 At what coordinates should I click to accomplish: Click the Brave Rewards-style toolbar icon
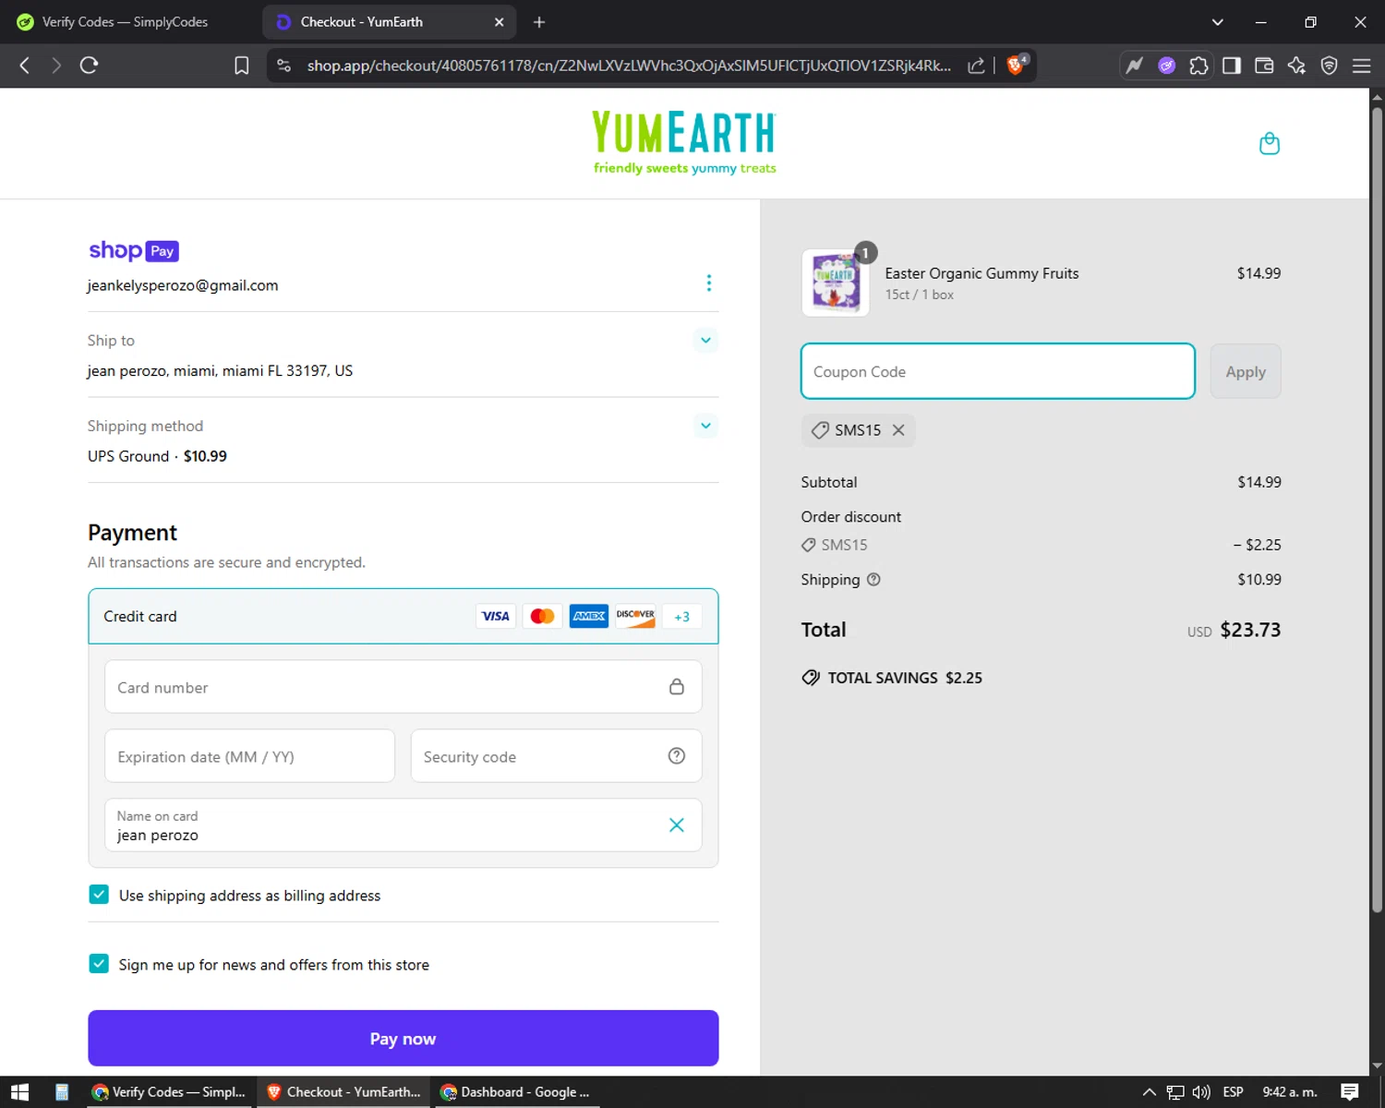click(x=1134, y=65)
